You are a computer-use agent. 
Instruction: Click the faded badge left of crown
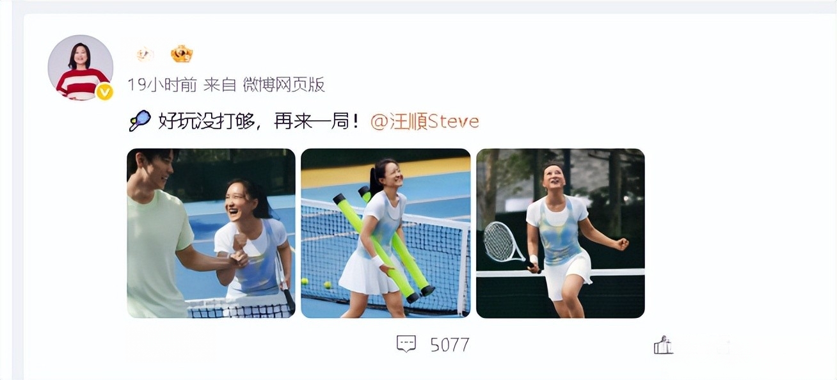(145, 54)
